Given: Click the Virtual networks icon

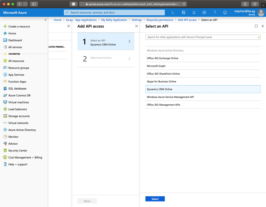Looking at the screenshot, I should point(5,123).
